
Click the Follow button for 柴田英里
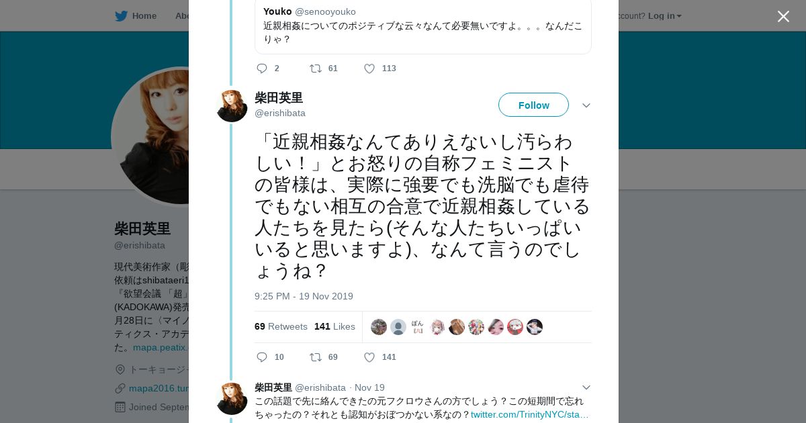[533, 105]
